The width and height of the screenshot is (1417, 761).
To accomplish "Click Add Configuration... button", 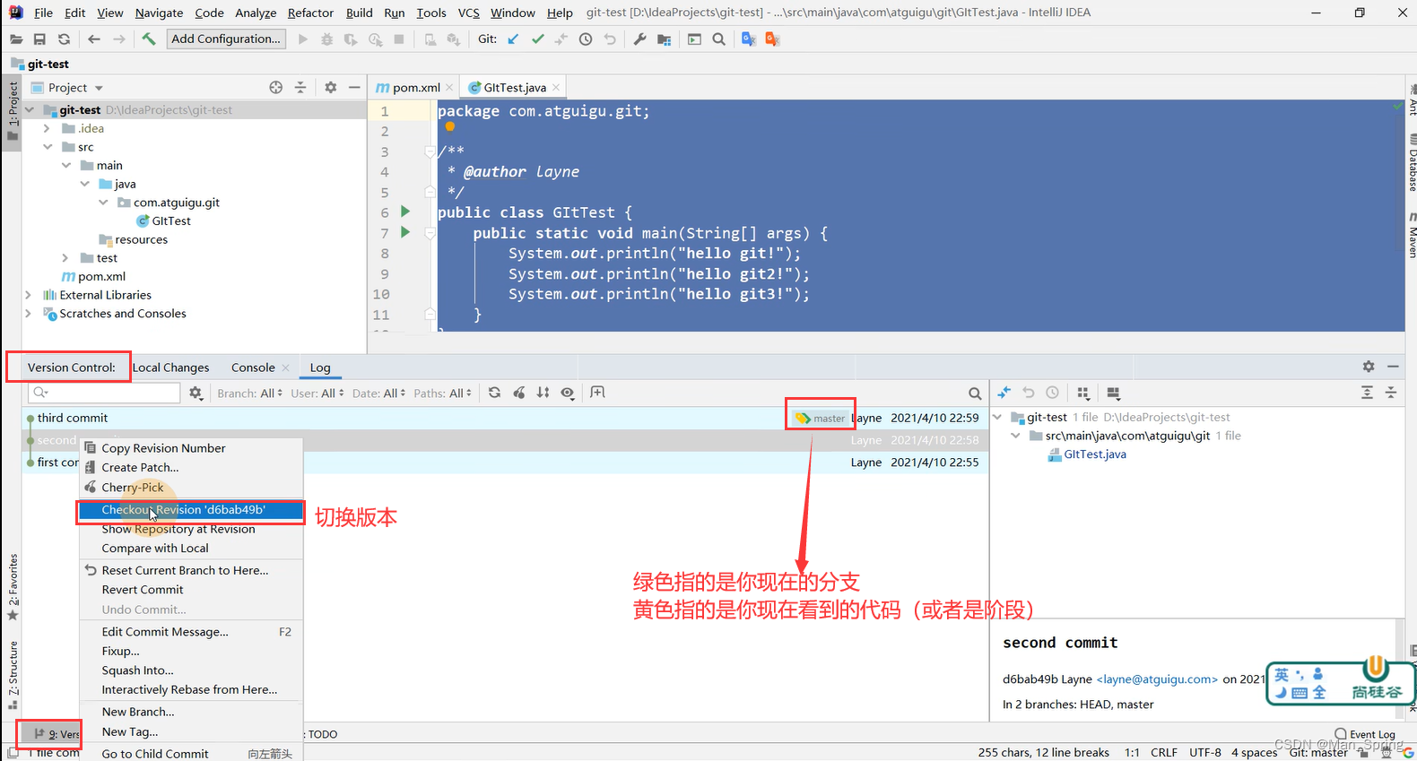I will [226, 39].
